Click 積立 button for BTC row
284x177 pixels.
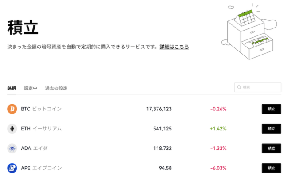(x=271, y=109)
